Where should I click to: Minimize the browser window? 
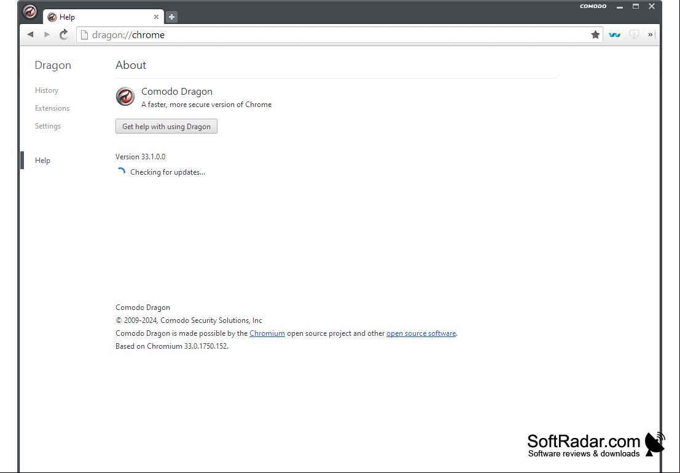pos(620,7)
